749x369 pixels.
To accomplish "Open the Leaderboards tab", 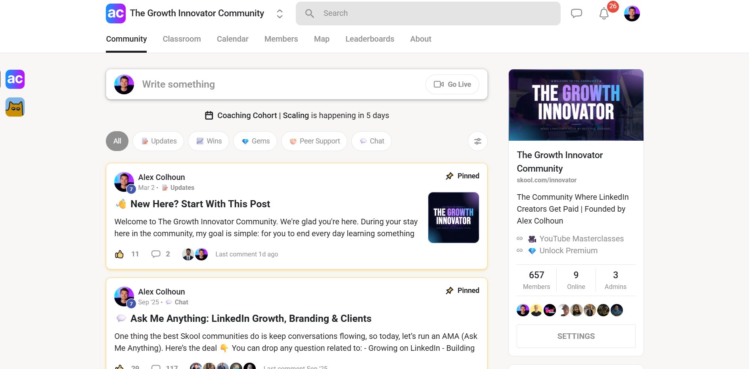I will (370, 39).
